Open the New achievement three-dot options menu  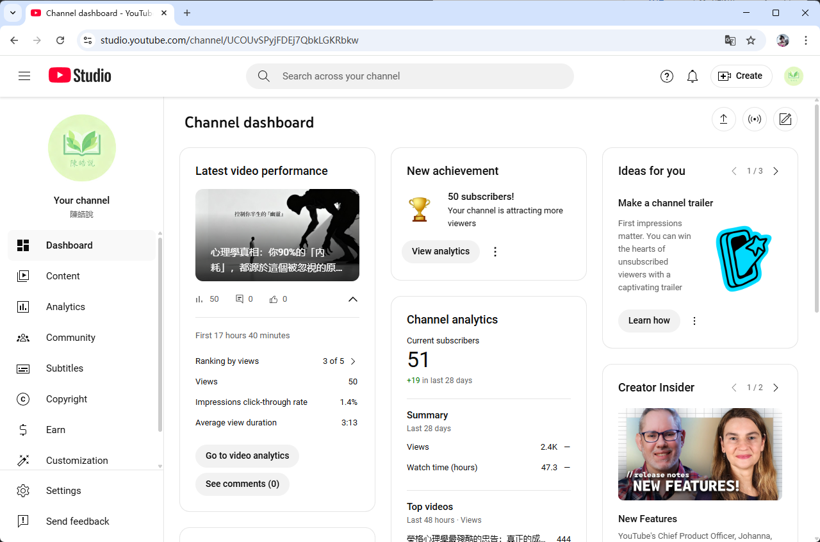pyautogui.click(x=495, y=252)
